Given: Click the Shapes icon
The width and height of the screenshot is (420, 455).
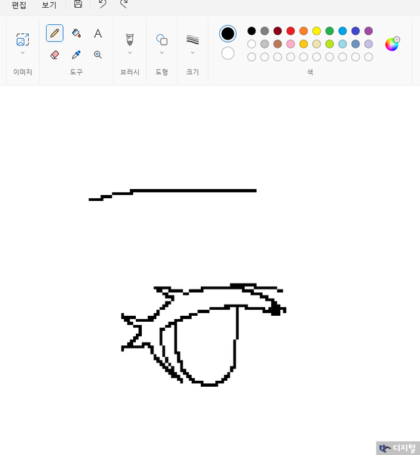Looking at the screenshot, I should coord(162,39).
